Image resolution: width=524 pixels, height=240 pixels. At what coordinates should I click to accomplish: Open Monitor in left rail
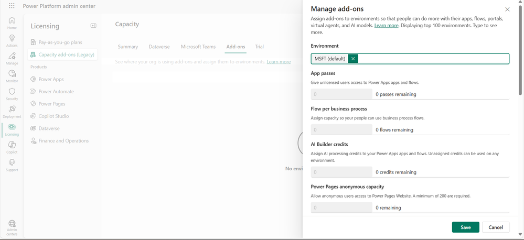(12, 76)
